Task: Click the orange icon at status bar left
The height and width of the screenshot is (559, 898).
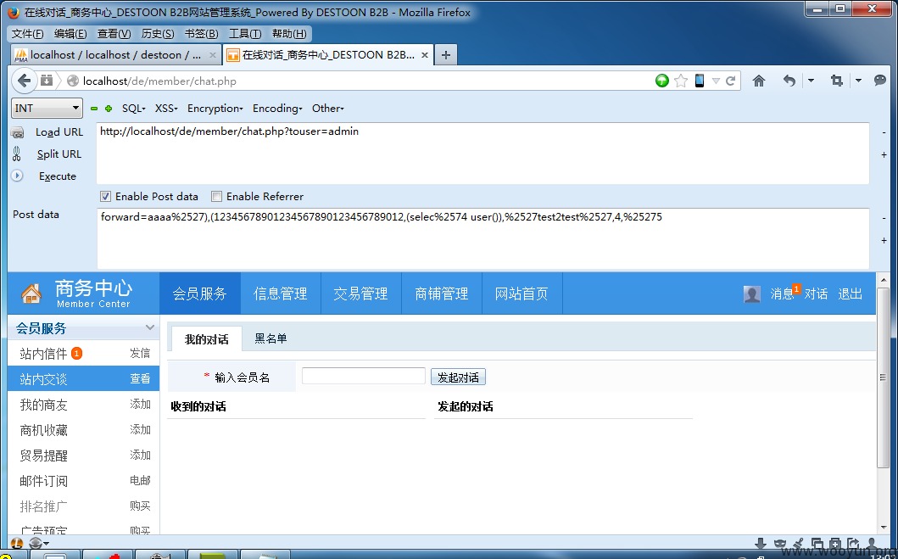Action: pos(17,543)
